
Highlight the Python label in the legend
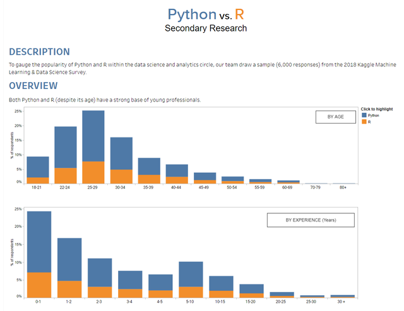pyautogui.click(x=372, y=116)
